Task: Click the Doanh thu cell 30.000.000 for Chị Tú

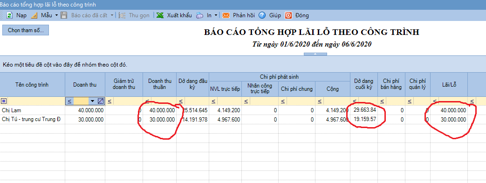Action: 85,120
